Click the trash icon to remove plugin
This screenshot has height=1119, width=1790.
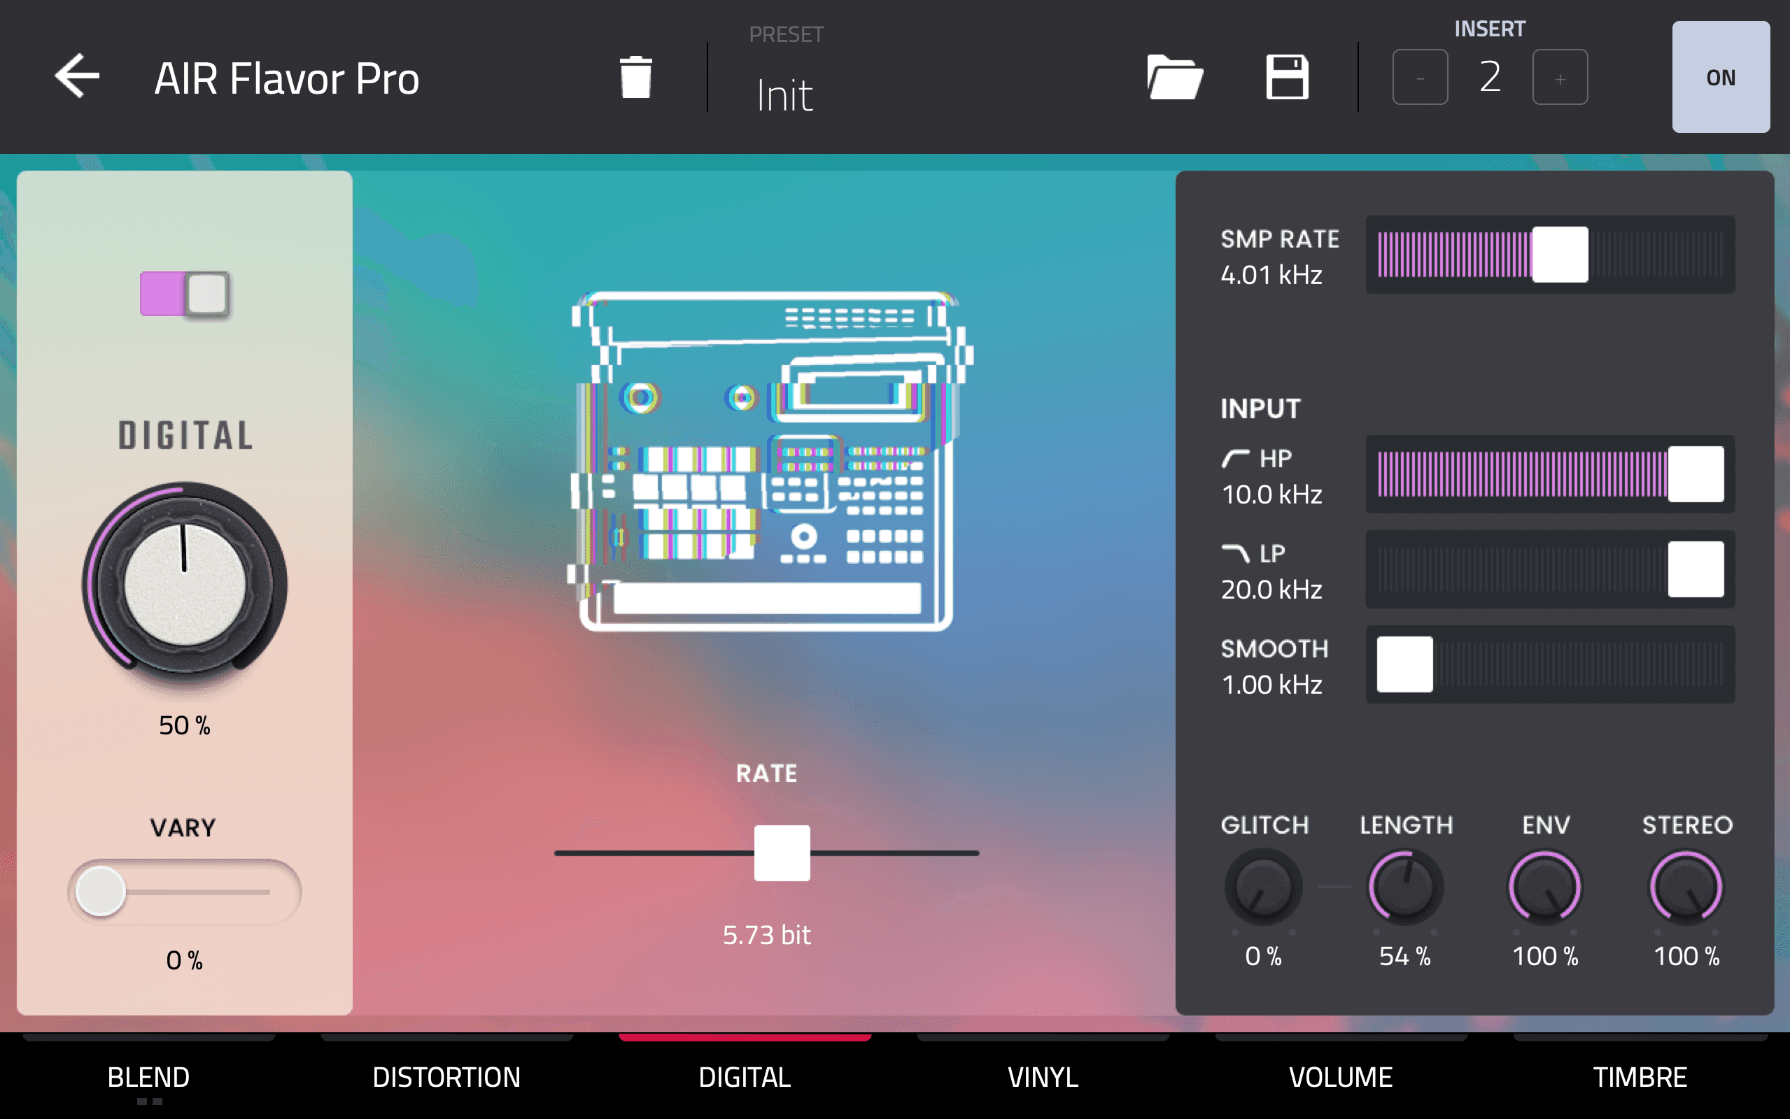click(635, 77)
